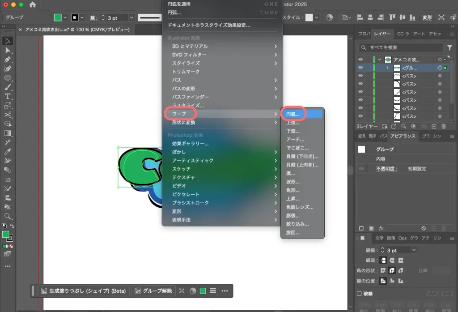Click the green fill swatch in control bar

click(58, 17)
